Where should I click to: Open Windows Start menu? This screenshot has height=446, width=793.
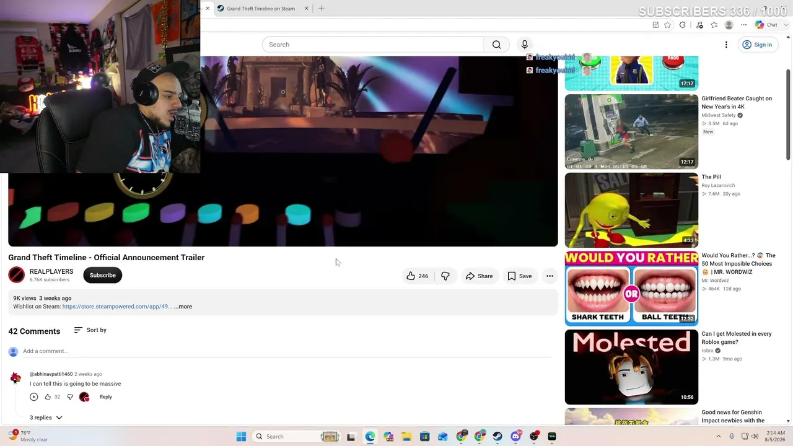[241, 437]
